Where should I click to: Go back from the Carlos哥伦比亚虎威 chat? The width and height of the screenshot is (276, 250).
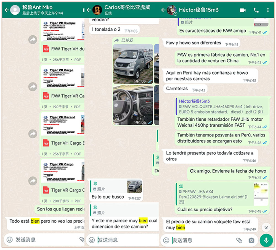89,10
